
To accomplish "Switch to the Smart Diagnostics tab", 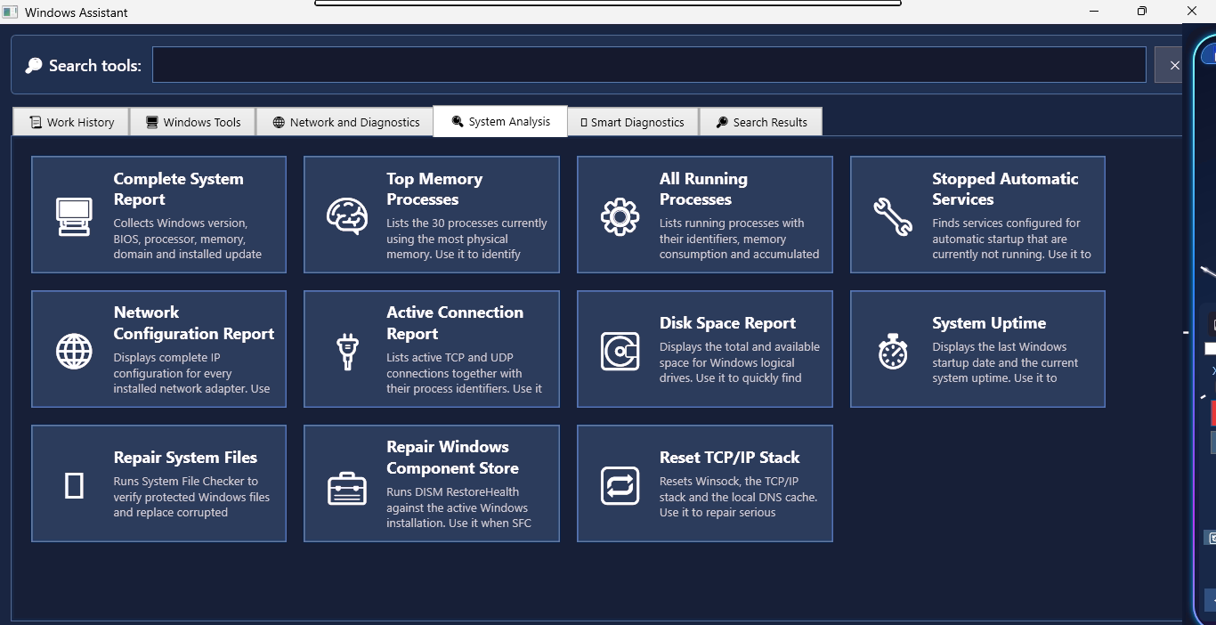I will [633, 122].
